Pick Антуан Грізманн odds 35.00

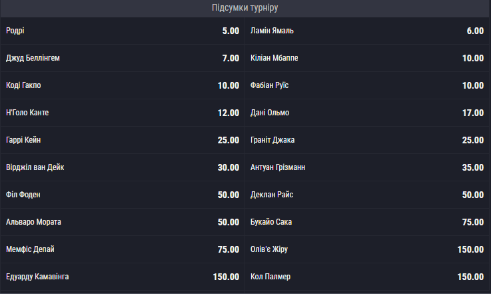367,167
